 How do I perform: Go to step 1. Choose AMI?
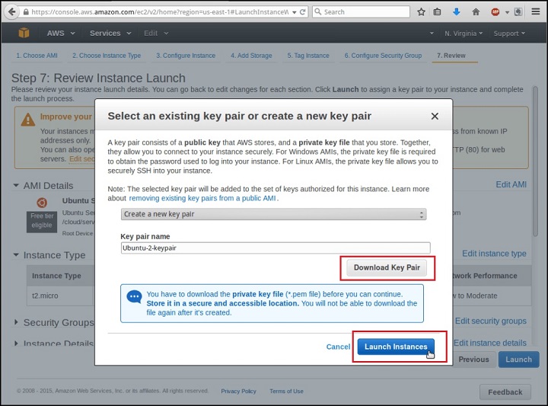click(37, 56)
